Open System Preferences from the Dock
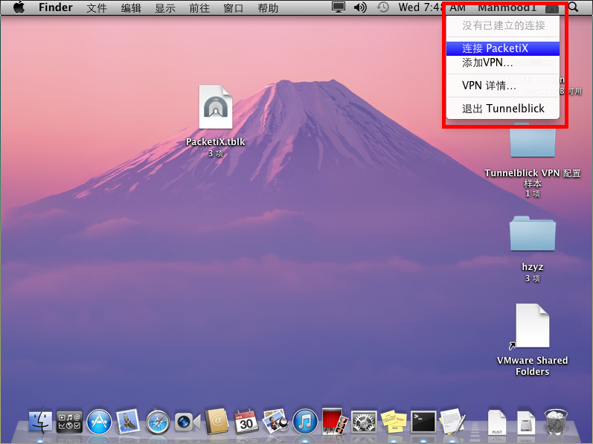Viewport: 593px width, 444px height. [x=364, y=422]
